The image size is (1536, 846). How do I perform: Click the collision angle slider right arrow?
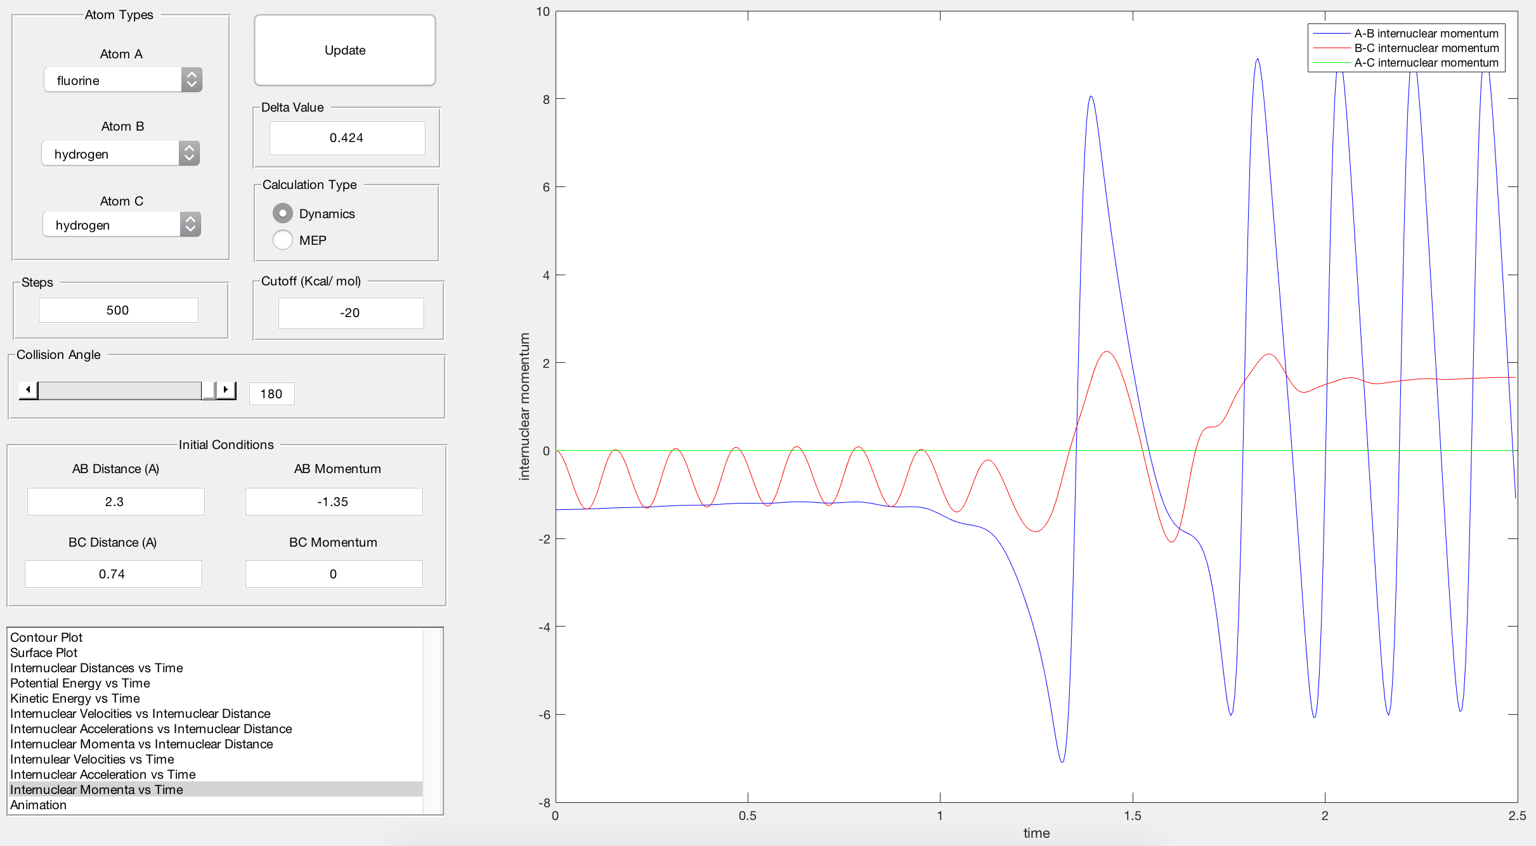226,390
